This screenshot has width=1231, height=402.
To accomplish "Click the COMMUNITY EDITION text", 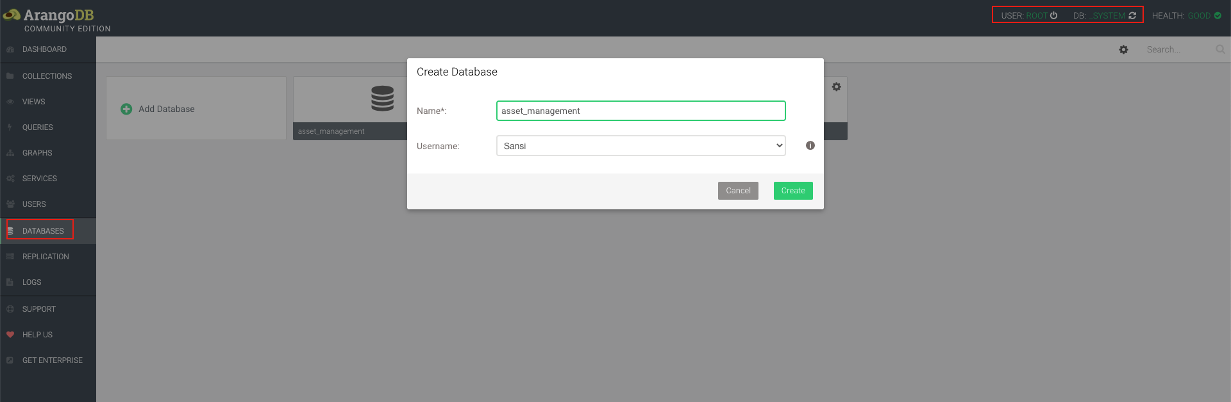I will point(67,29).
